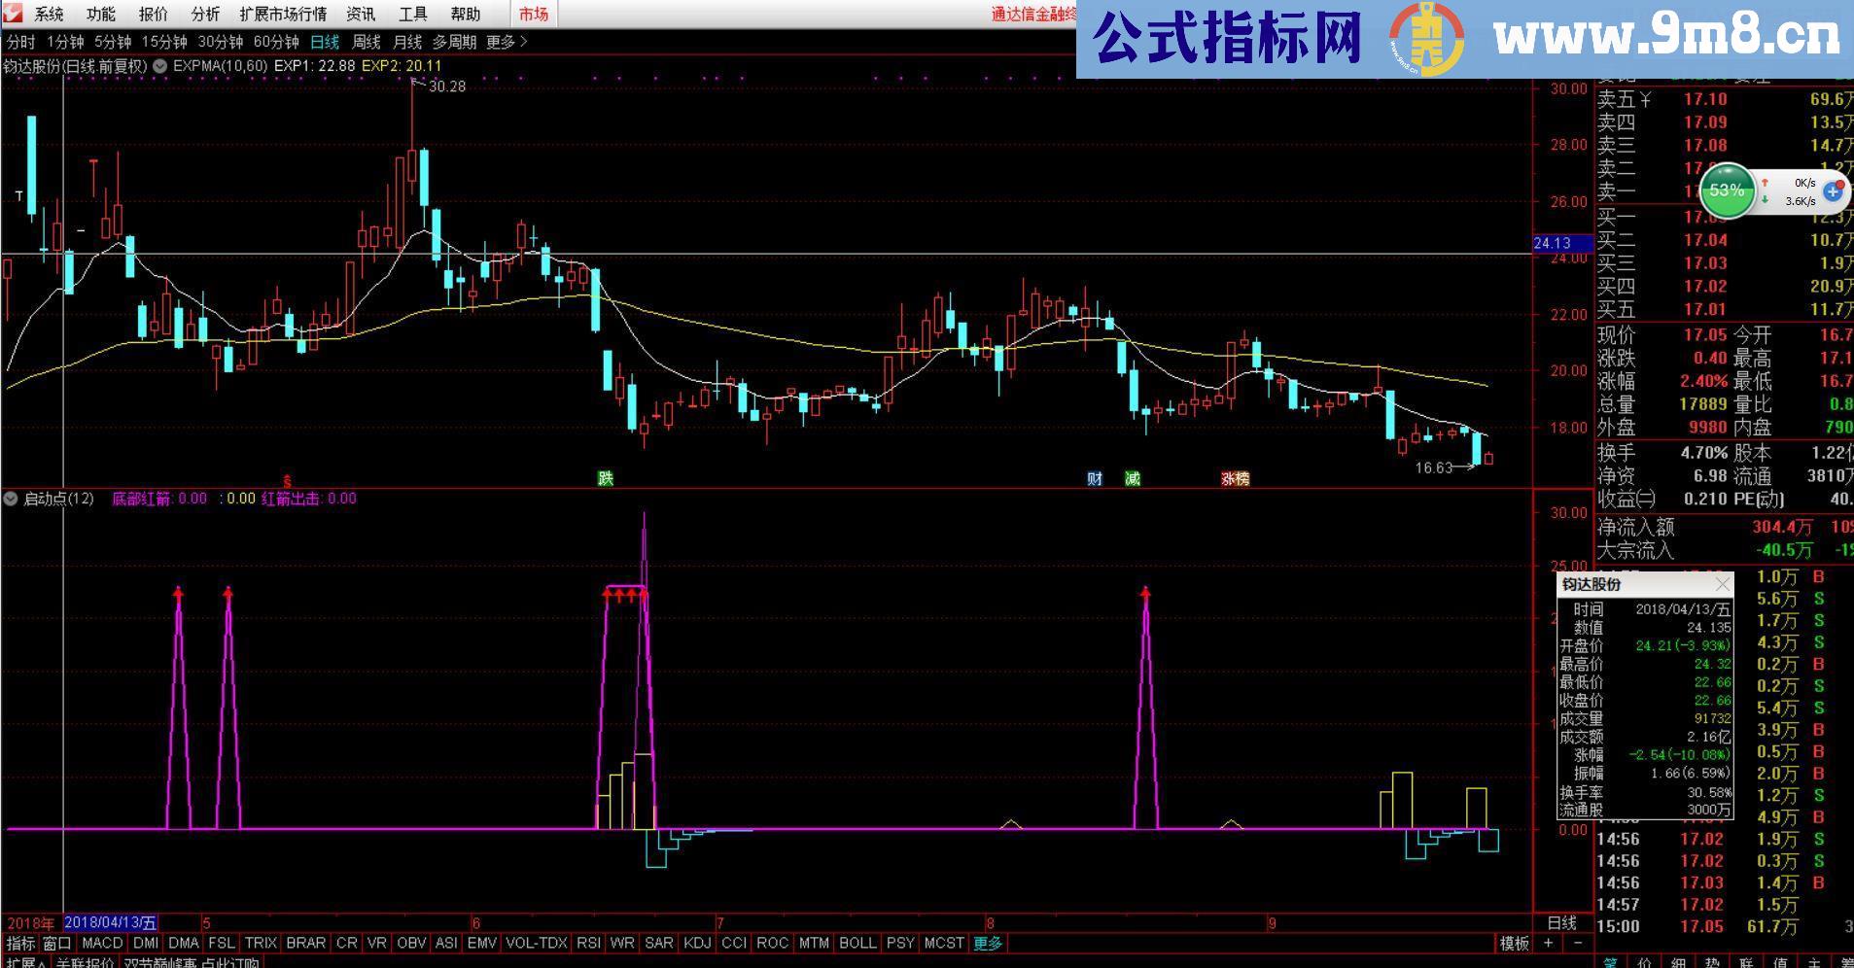The width and height of the screenshot is (1854, 968).
Task: Click the 模板 button at bottom-right
Action: click(1517, 942)
